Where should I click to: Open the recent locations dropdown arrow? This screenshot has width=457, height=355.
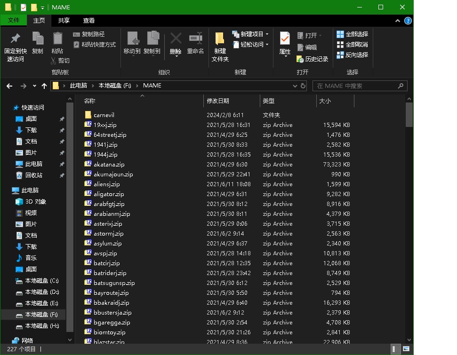coord(34,86)
